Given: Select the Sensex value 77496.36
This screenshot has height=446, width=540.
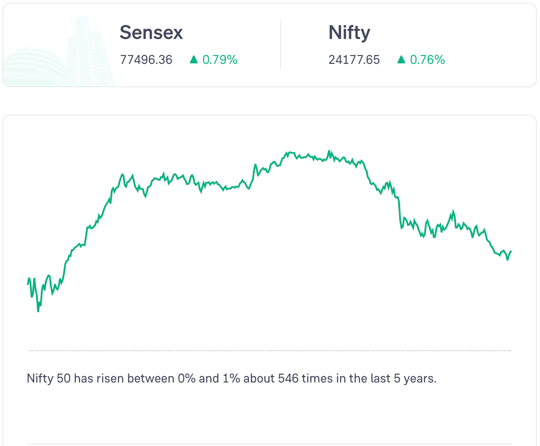Looking at the screenshot, I should tap(146, 60).
